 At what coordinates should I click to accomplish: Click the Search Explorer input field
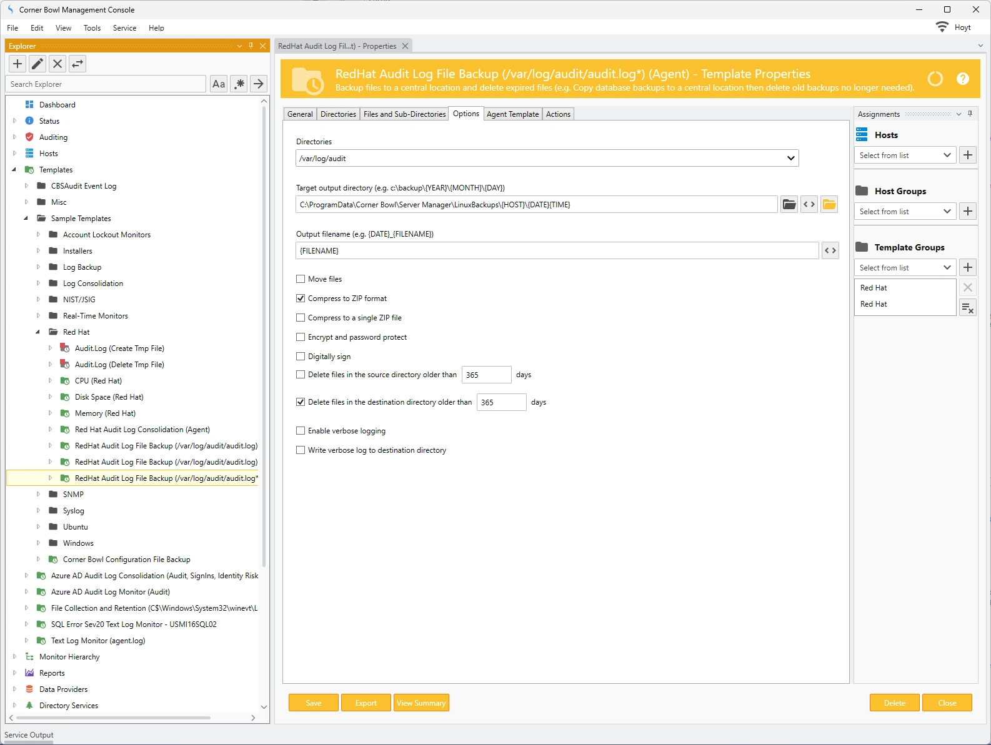click(106, 84)
